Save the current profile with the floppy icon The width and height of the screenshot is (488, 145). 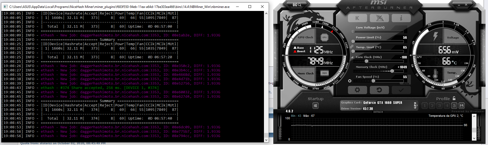pyautogui.click(x=461, y=106)
